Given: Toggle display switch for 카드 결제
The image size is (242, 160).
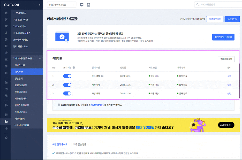Looking at the screenshot, I should click(67, 76).
